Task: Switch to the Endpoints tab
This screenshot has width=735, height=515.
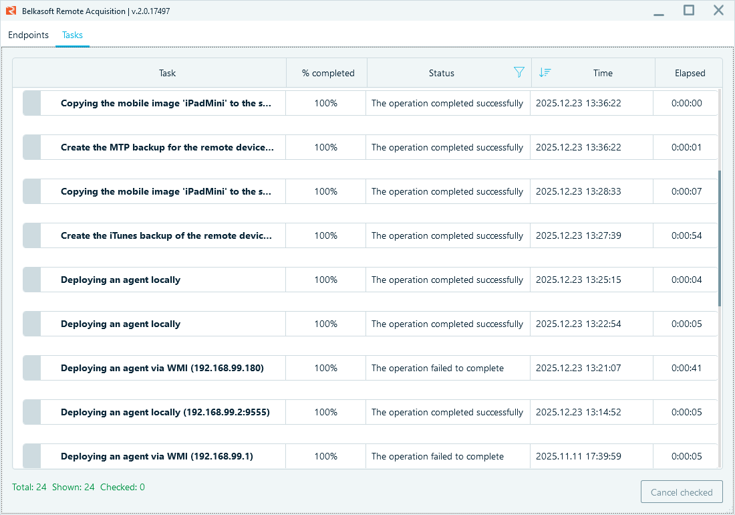Action: [28, 35]
